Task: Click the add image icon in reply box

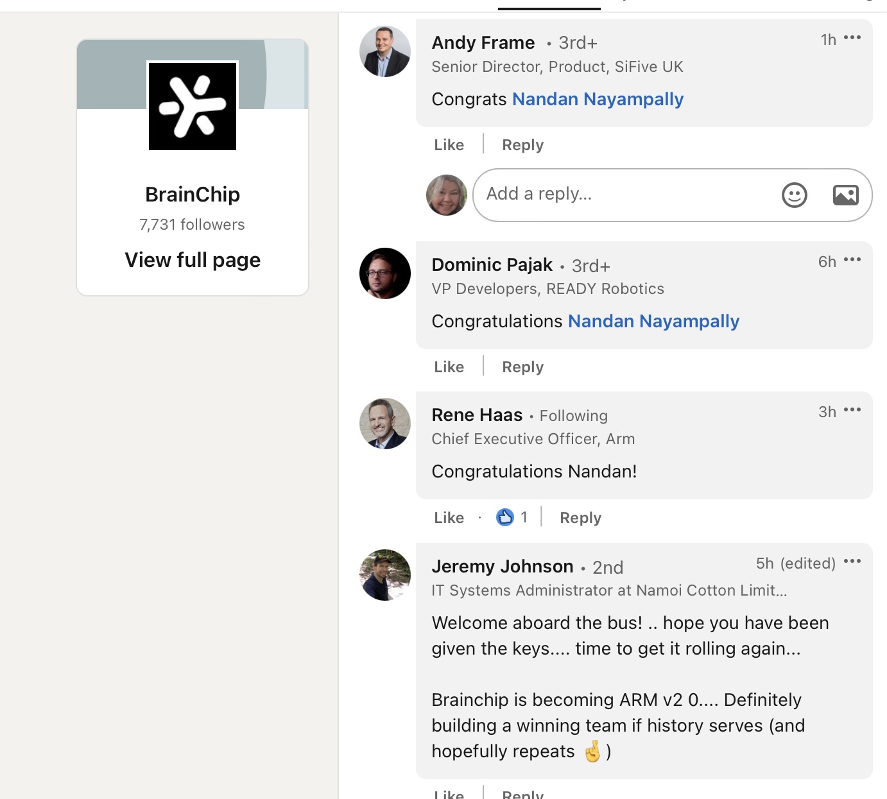Action: [845, 195]
